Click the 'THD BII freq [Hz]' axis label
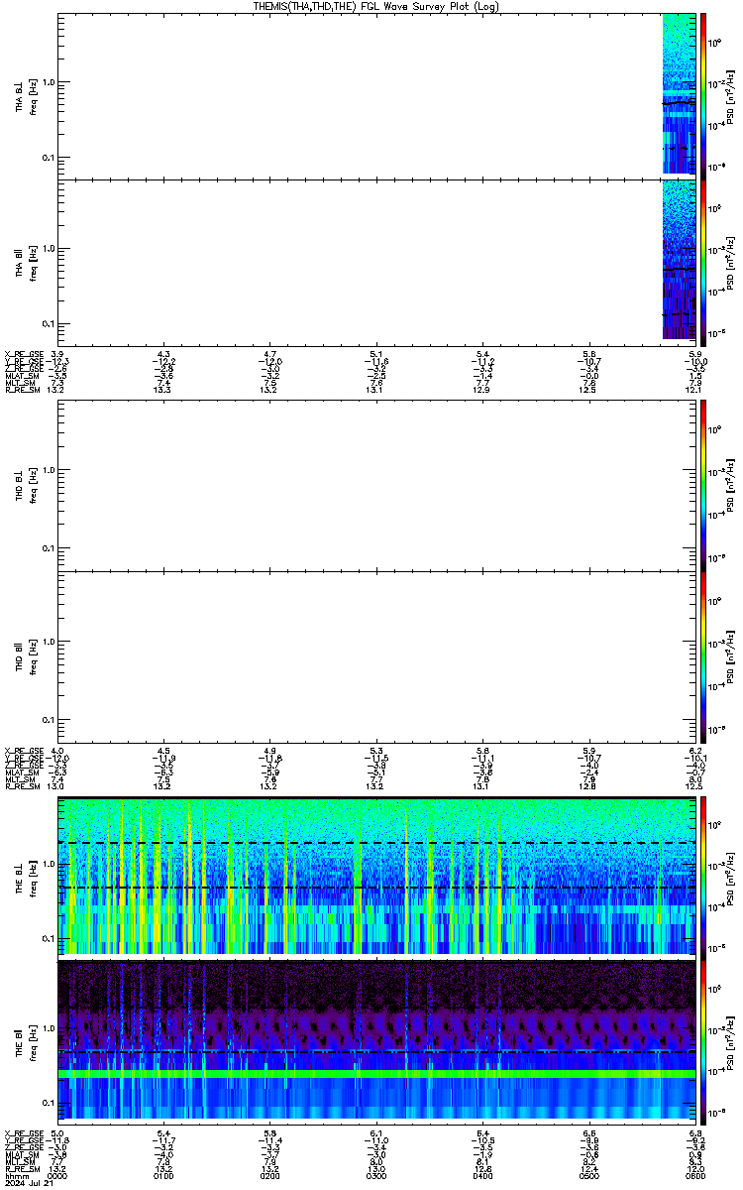Screen dimensions: 743x1190 pos(25,656)
